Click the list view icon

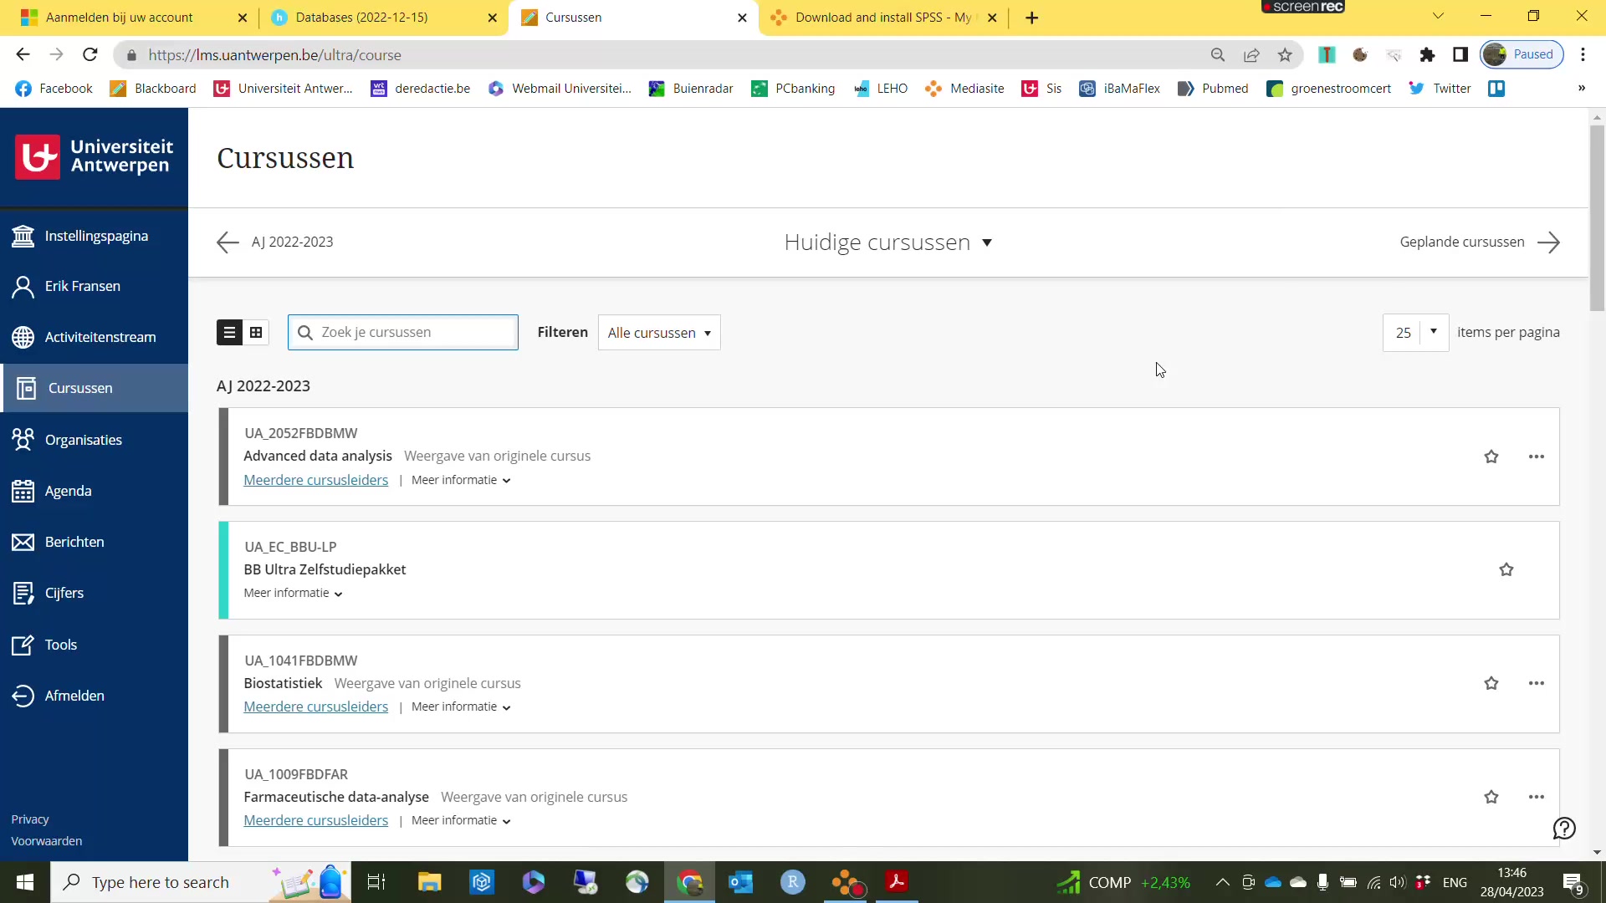click(x=229, y=332)
